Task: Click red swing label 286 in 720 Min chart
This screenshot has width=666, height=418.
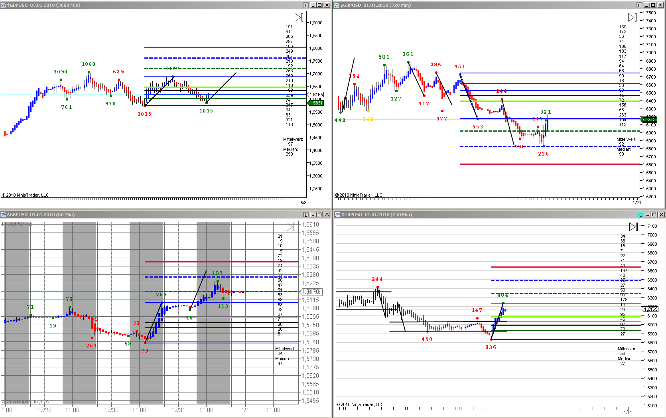Action: click(435, 65)
